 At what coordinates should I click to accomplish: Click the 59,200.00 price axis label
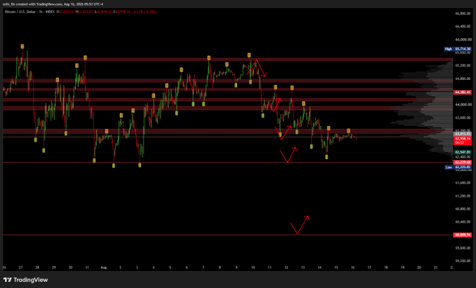pyautogui.click(x=463, y=261)
